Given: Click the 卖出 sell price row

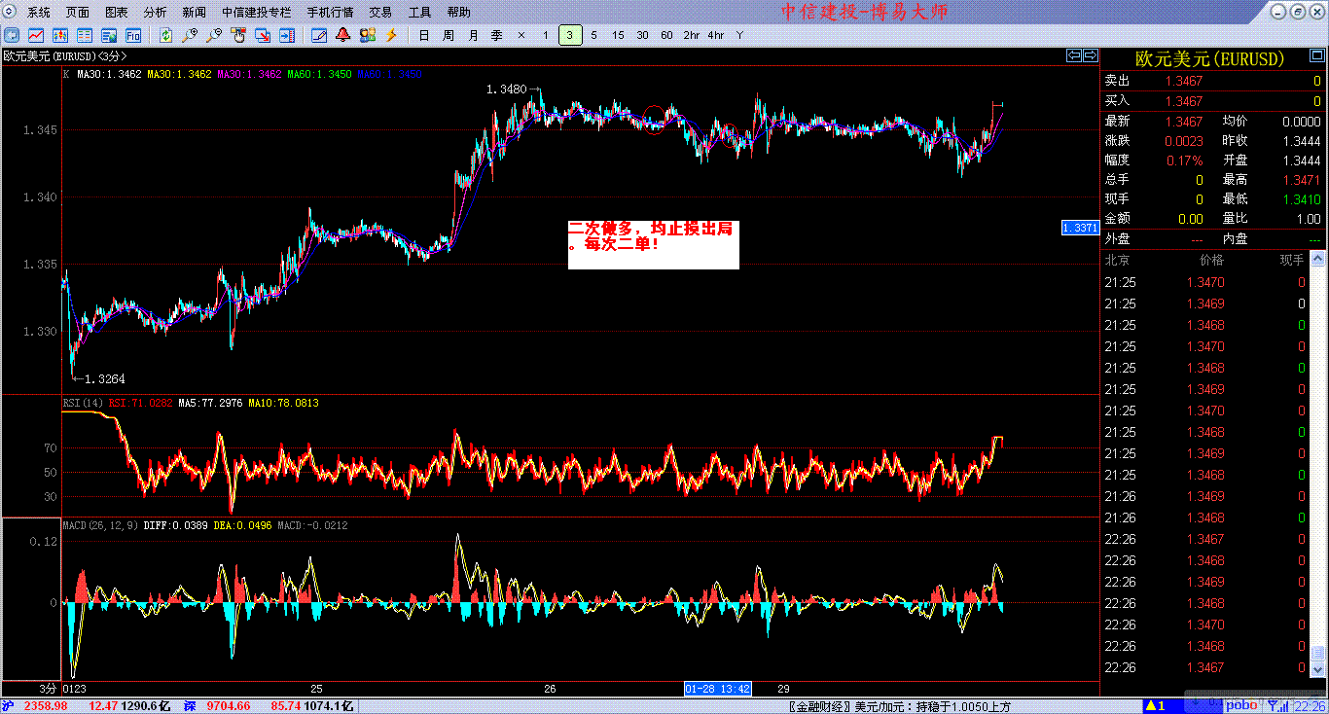Looking at the screenshot, I should pos(1213,81).
